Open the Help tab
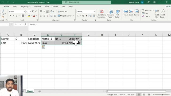This screenshot has width=171, height=96. click(x=71, y=6)
